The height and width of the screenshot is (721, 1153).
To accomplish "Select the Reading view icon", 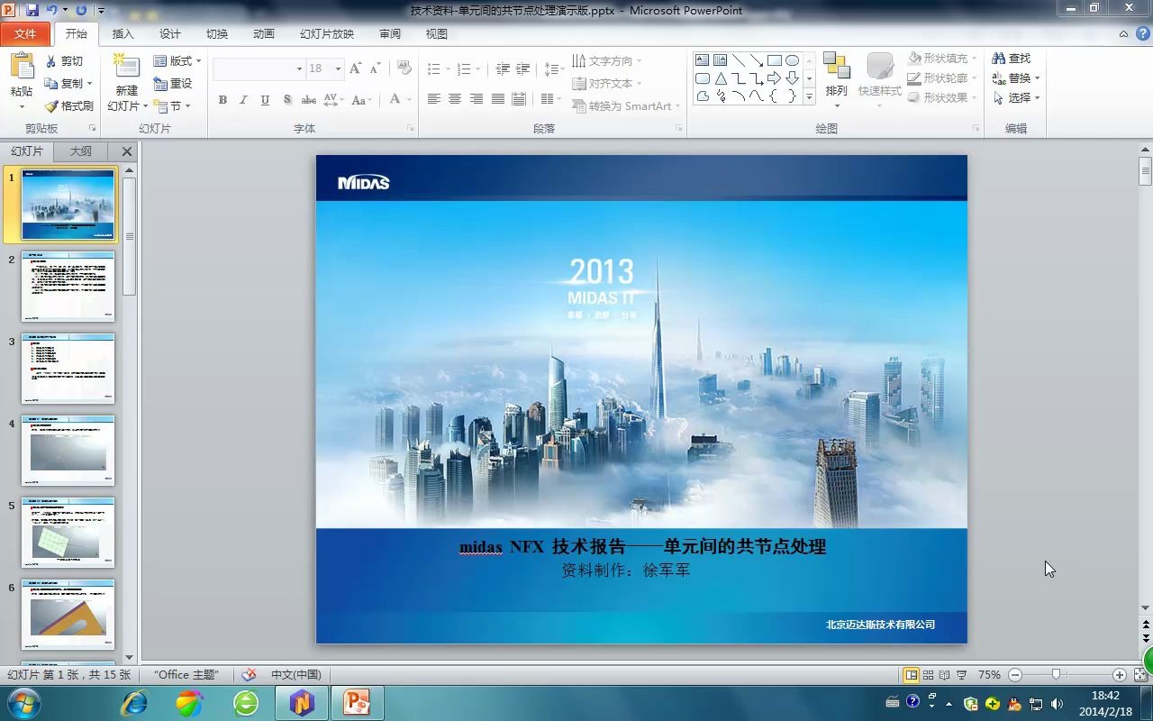I will 944,674.
